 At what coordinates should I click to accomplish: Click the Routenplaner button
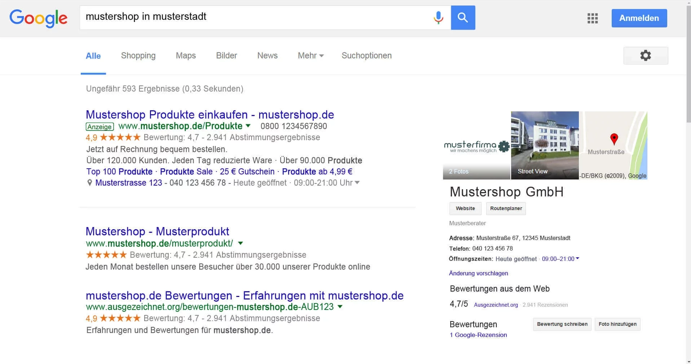(x=506, y=208)
